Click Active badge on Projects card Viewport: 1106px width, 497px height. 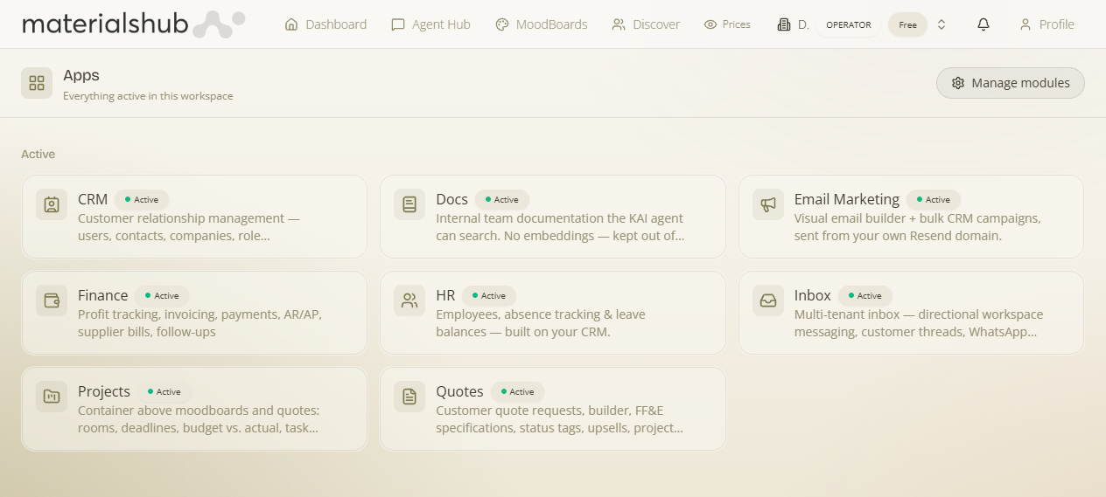pos(164,392)
